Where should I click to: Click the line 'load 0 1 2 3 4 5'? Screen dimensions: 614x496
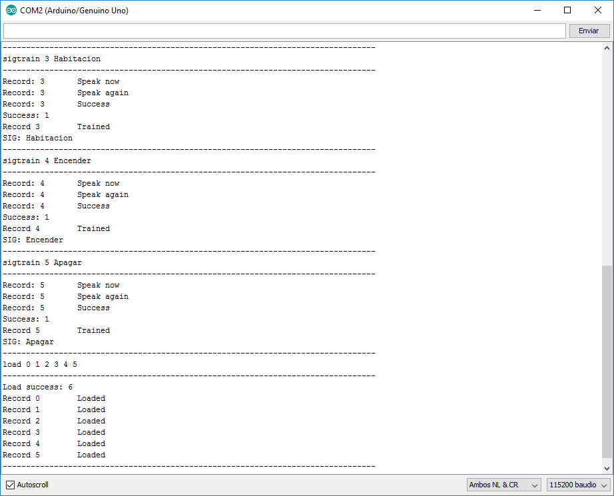(40, 364)
